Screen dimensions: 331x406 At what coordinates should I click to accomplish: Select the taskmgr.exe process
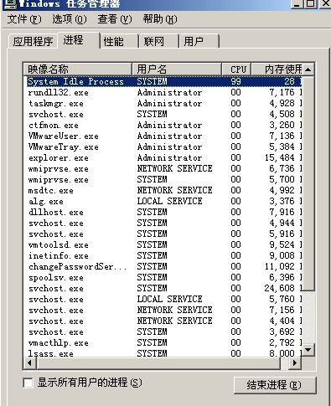(x=164, y=103)
